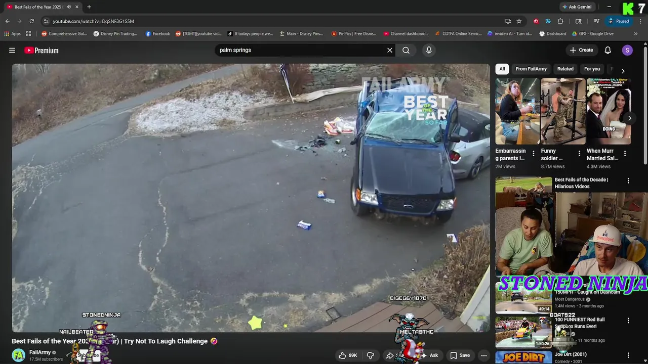This screenshot has height=364, width=648.
Task: Open Facebook bookmark
Action: [157, 34]
